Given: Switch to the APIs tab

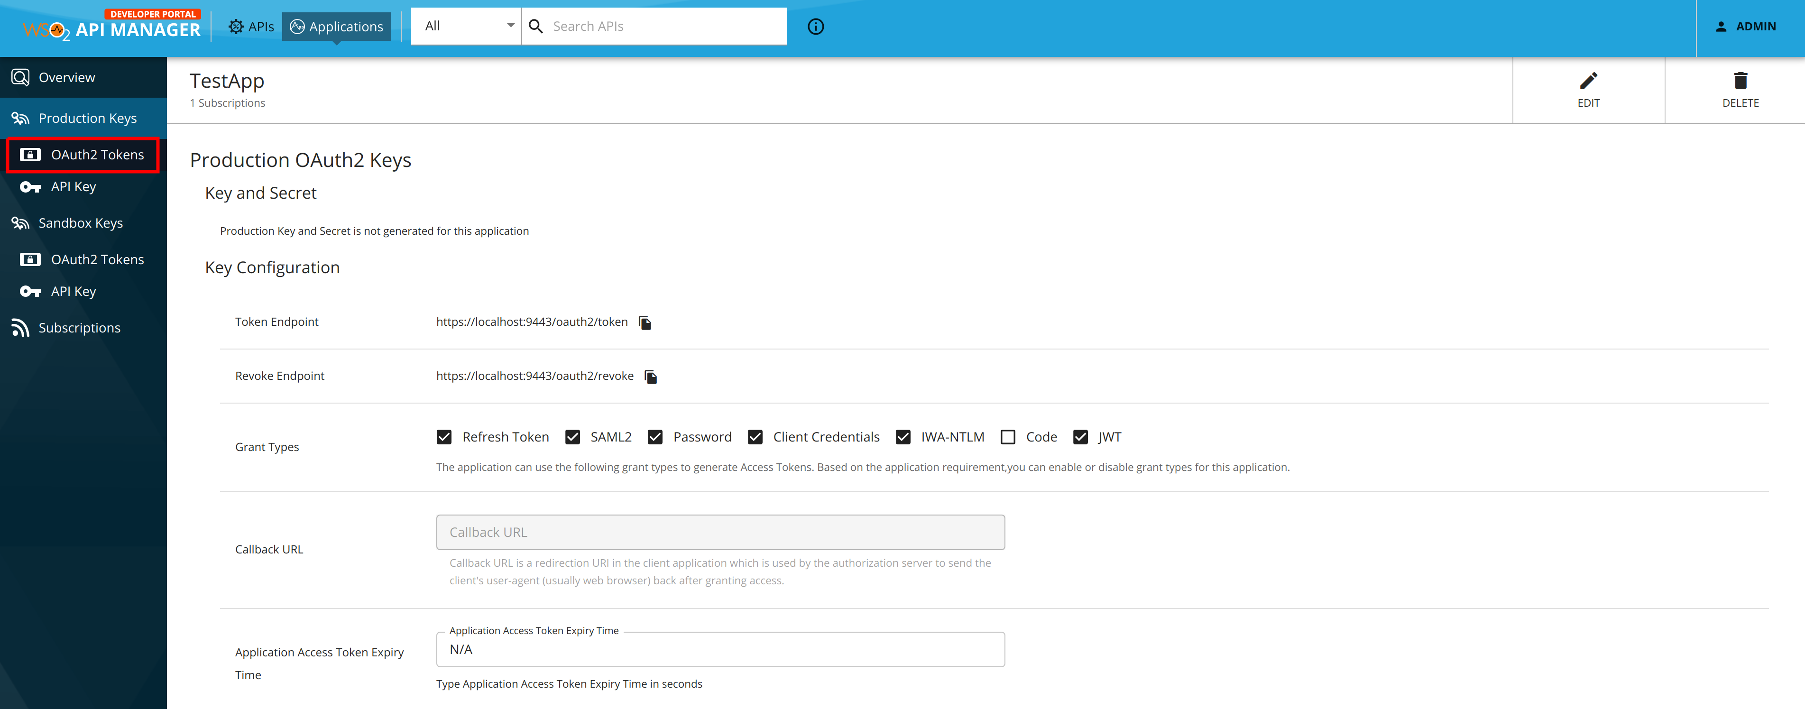Looking at the screenshot, I should click(251, 26).
